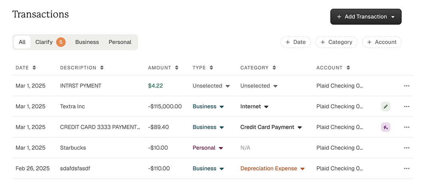Click the Add Transaction button

[365, 17]
